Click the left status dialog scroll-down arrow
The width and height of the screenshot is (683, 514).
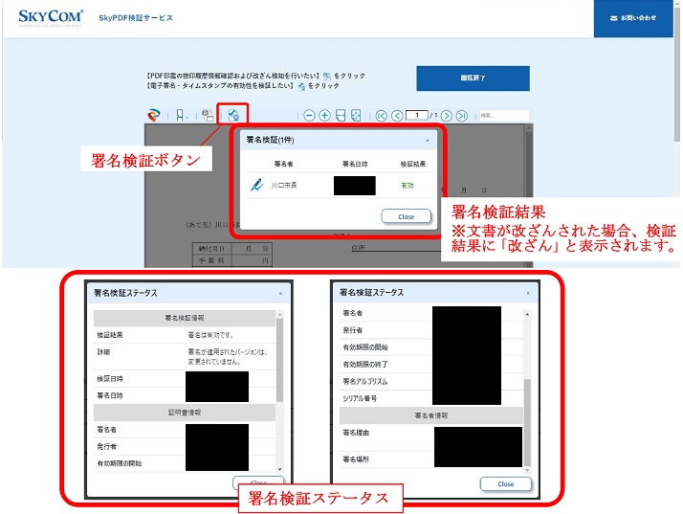coord(279,469)
